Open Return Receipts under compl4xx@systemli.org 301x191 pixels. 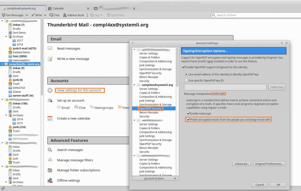point(149,112)
